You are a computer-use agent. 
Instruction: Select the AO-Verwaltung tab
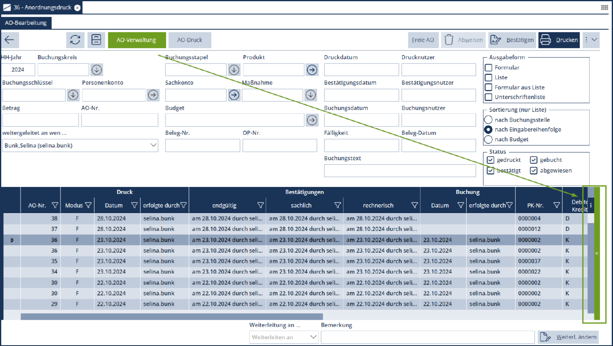[x=137, y=40]
